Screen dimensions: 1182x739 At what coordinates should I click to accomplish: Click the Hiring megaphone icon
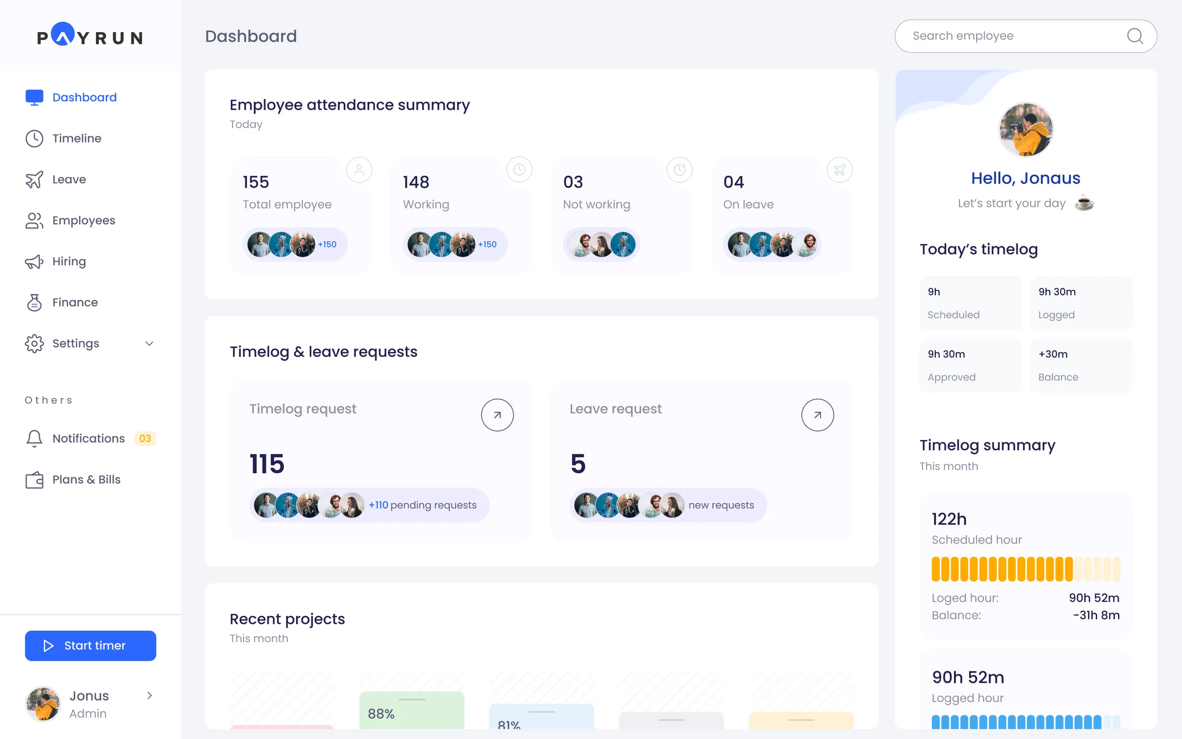pyautogui.click(x=34, y=261)
